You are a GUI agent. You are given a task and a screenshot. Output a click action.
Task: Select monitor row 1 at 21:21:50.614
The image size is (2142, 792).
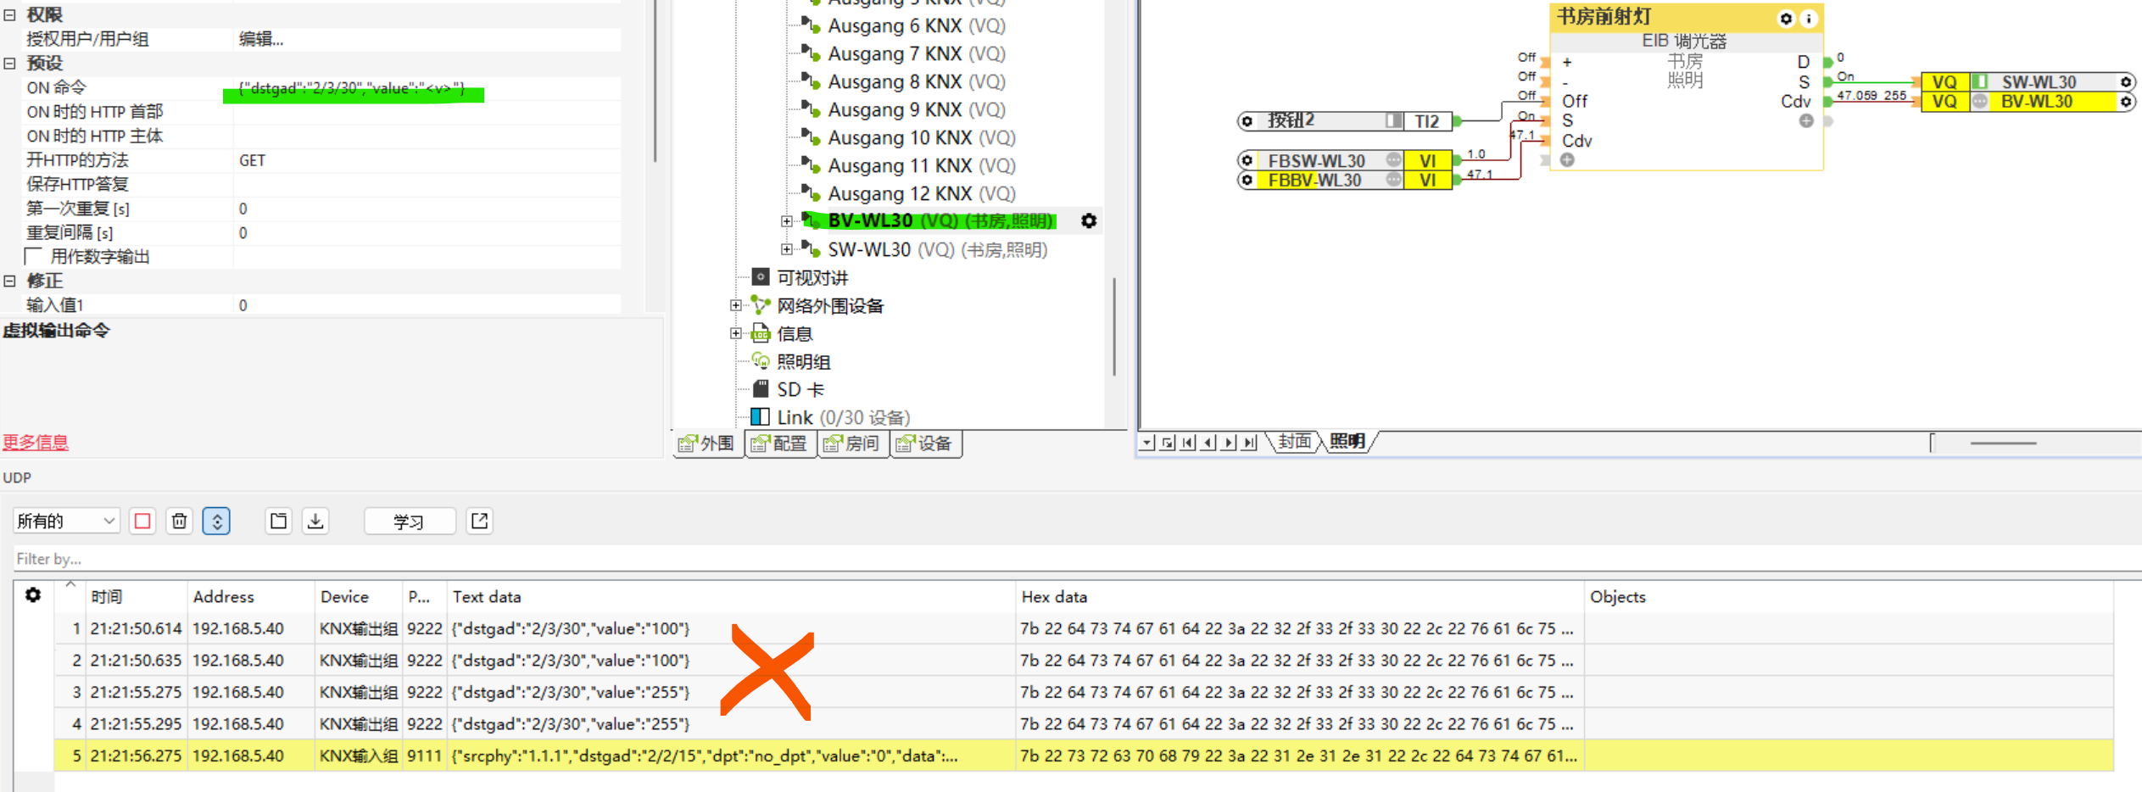1084,628
